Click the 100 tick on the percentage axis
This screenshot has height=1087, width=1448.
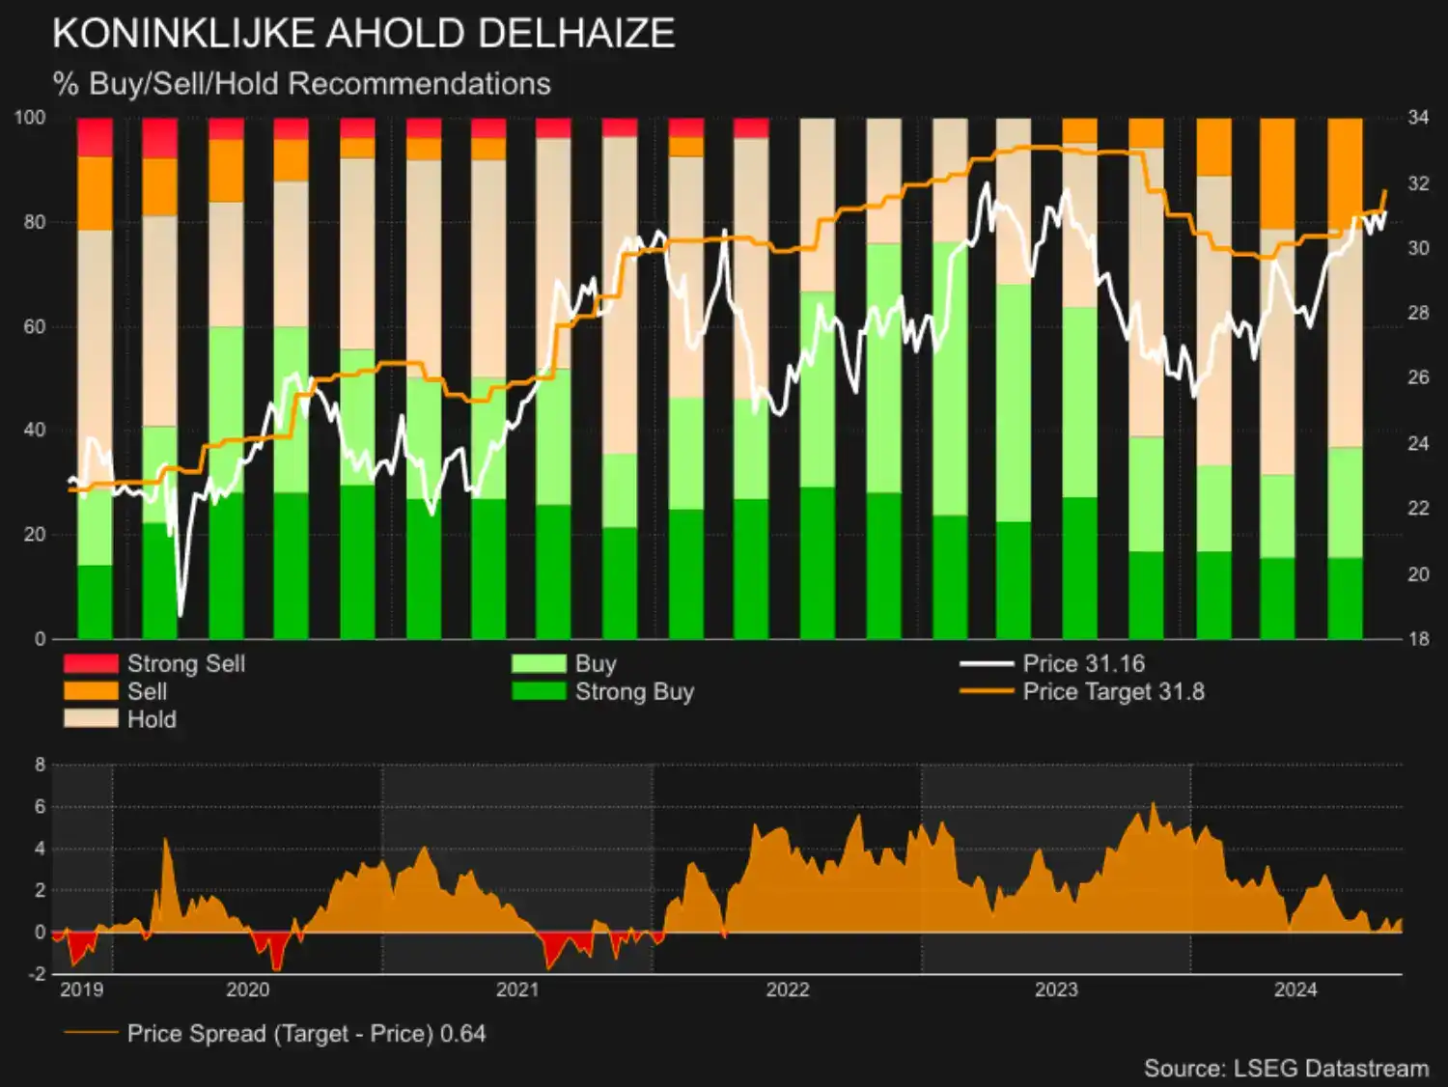(30, 118)
